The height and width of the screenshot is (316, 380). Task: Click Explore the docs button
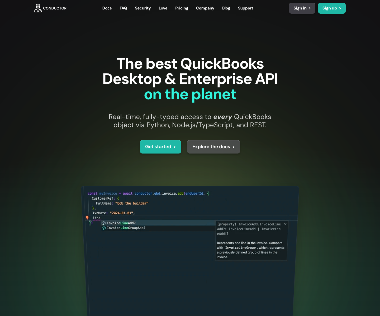(x=213, y=147)
